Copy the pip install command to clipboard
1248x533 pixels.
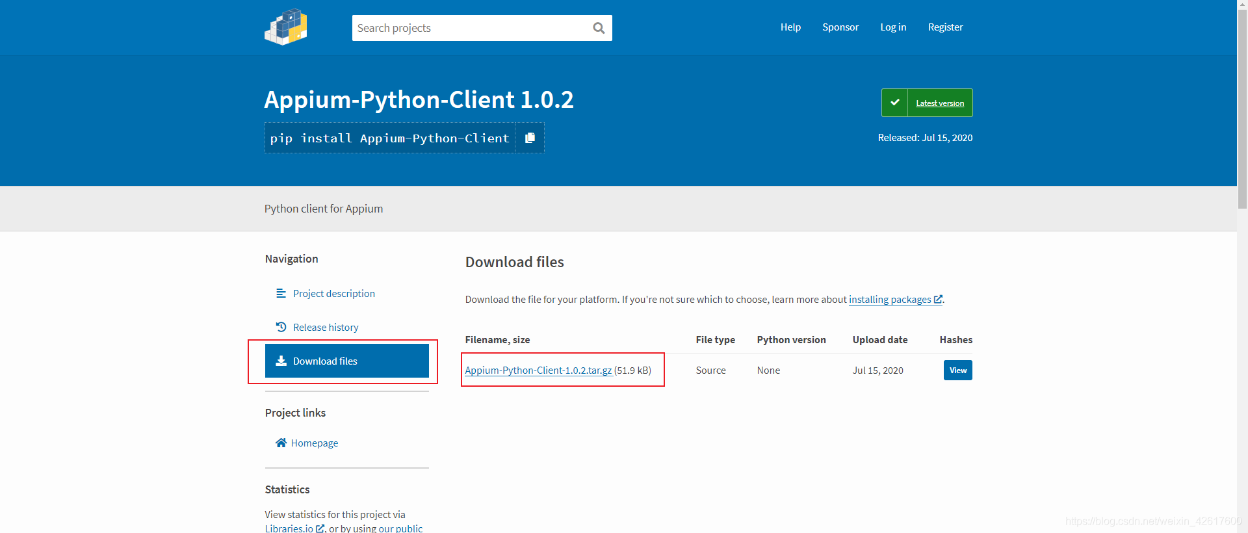tap(530, 138)
